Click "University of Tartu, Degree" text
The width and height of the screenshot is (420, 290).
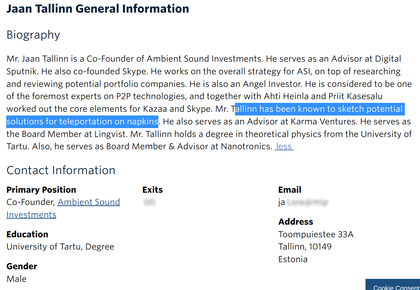(x=60, y=247)
